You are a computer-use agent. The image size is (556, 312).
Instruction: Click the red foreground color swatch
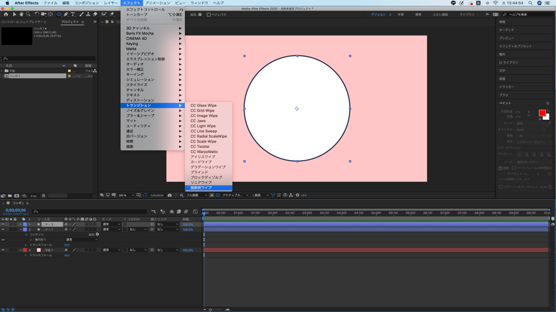pyautogui.click(x=542, y=113)
